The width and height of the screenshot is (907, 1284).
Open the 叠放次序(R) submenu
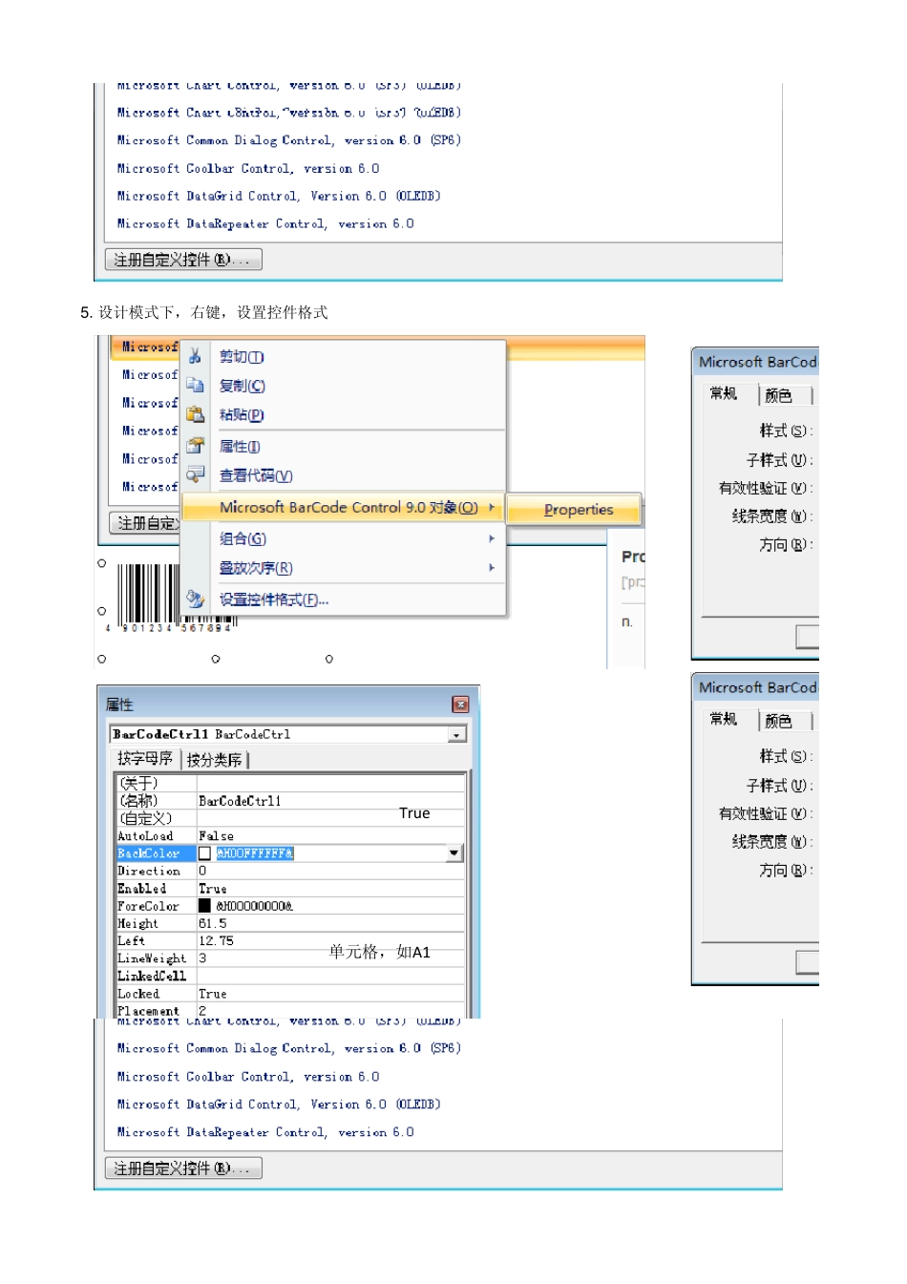coord(344,568)
